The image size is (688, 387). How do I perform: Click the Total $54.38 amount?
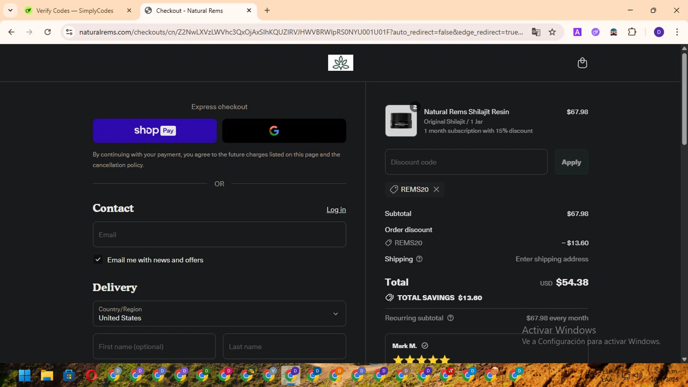[572, 282]
